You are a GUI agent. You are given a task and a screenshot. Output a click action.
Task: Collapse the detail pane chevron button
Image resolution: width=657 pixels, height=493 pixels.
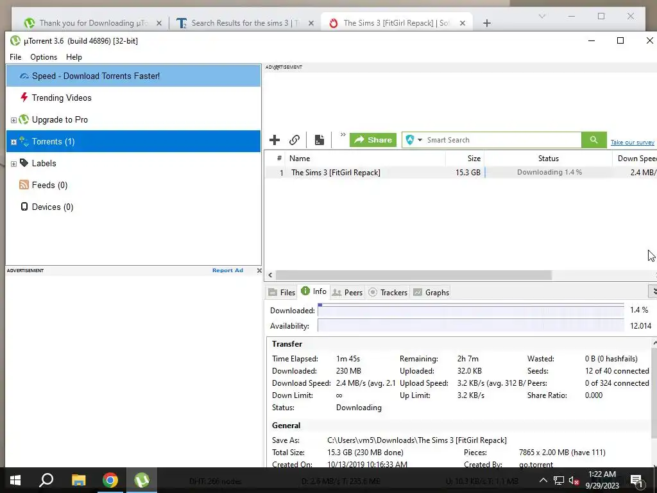coord(653,291)
